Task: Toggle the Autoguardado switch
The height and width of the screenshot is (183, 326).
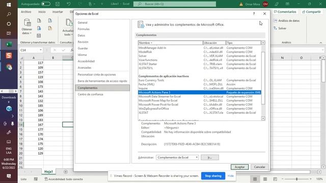Action: [x=46, y=4]
